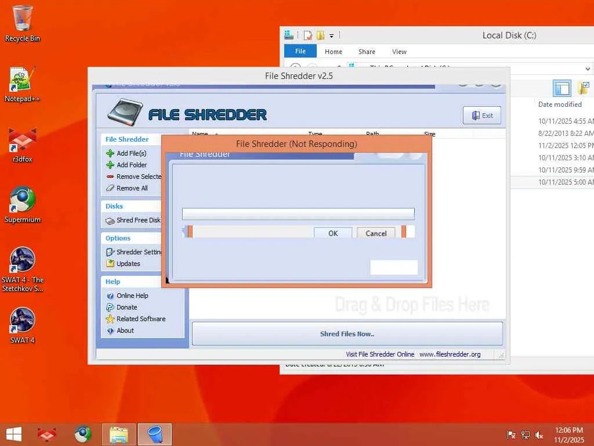Select the SWAT 4 desktop shortcut
The height and width of the screenshot is (446, 594).
point(23,325)
